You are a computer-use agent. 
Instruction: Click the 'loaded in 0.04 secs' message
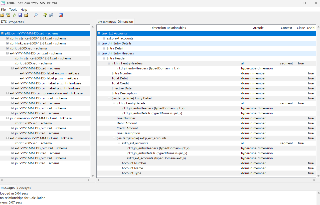[14, 193]
